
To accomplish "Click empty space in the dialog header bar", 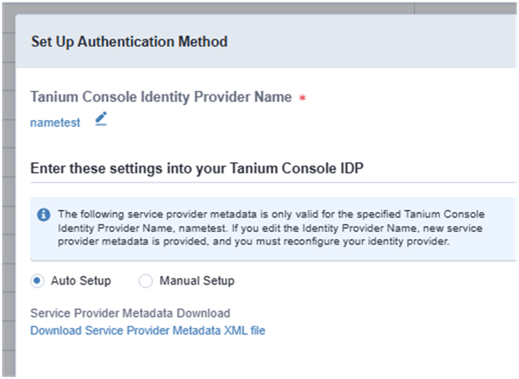I will (x=381, y=42).
